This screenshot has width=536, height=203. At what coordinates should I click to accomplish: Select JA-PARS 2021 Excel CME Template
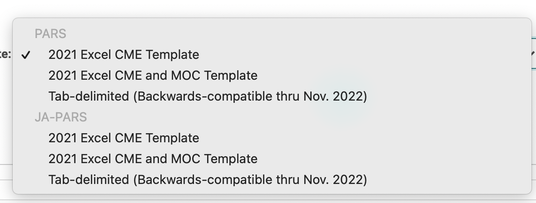(124, 138)
